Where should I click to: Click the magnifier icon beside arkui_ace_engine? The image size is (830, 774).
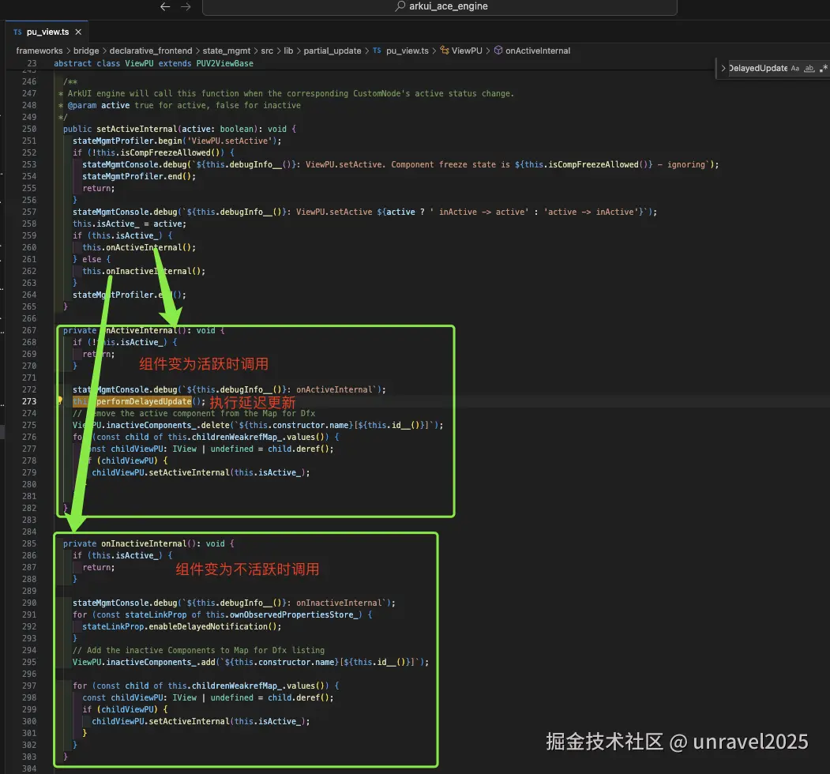coord(400,6)
